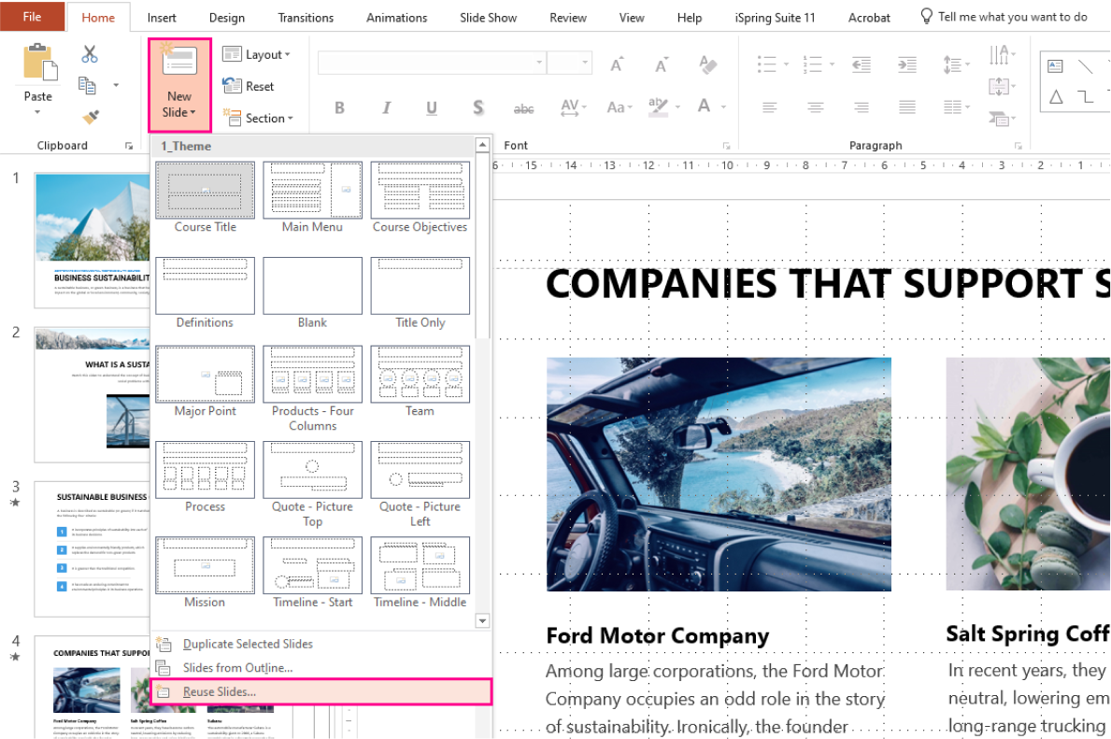Choose Duplicate Selected Slides
Viewport: 1111px width, 739px height.
pyautogui.click(x=321, y=644)
